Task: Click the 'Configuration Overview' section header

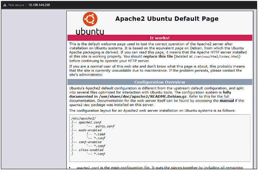Action: point(160,82)
